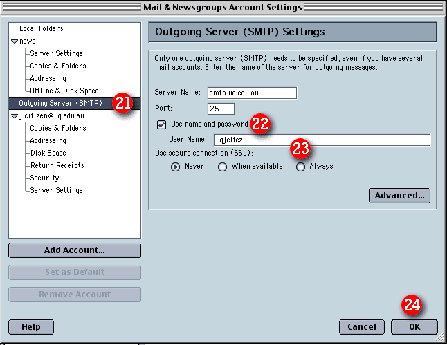447x345 pixels.
Task: Open Return Receipts settings
Action: pos(57,166)
